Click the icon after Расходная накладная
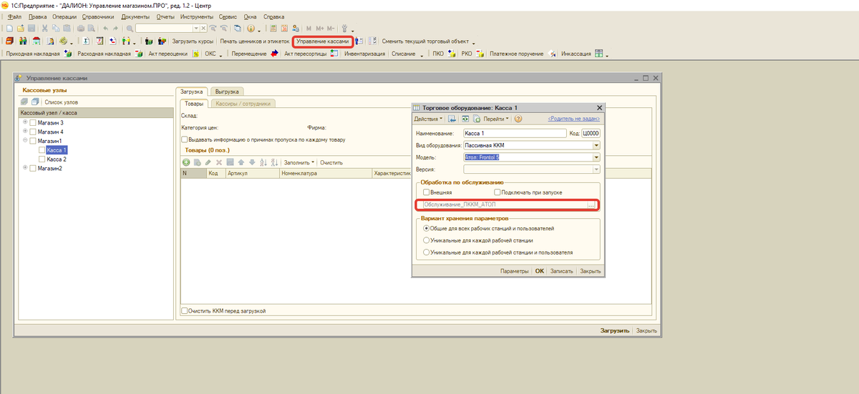 tap(138, 54)
